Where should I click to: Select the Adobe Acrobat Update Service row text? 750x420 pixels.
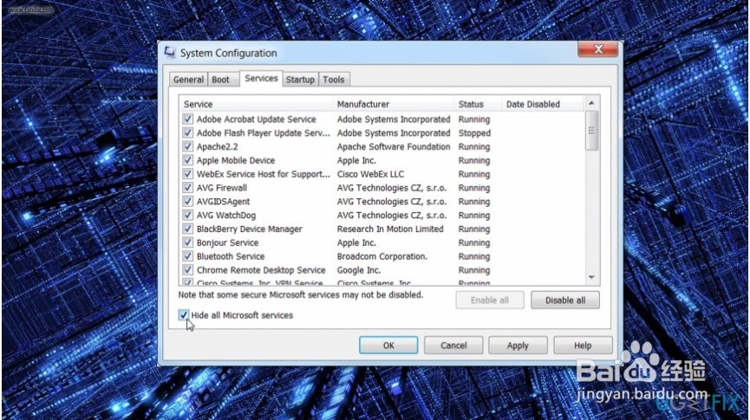(257, 119)
